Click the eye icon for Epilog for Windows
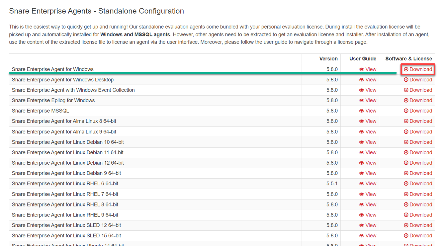This screenshot has height=246, width=444. pyautogui.click(x=361, y=100)
